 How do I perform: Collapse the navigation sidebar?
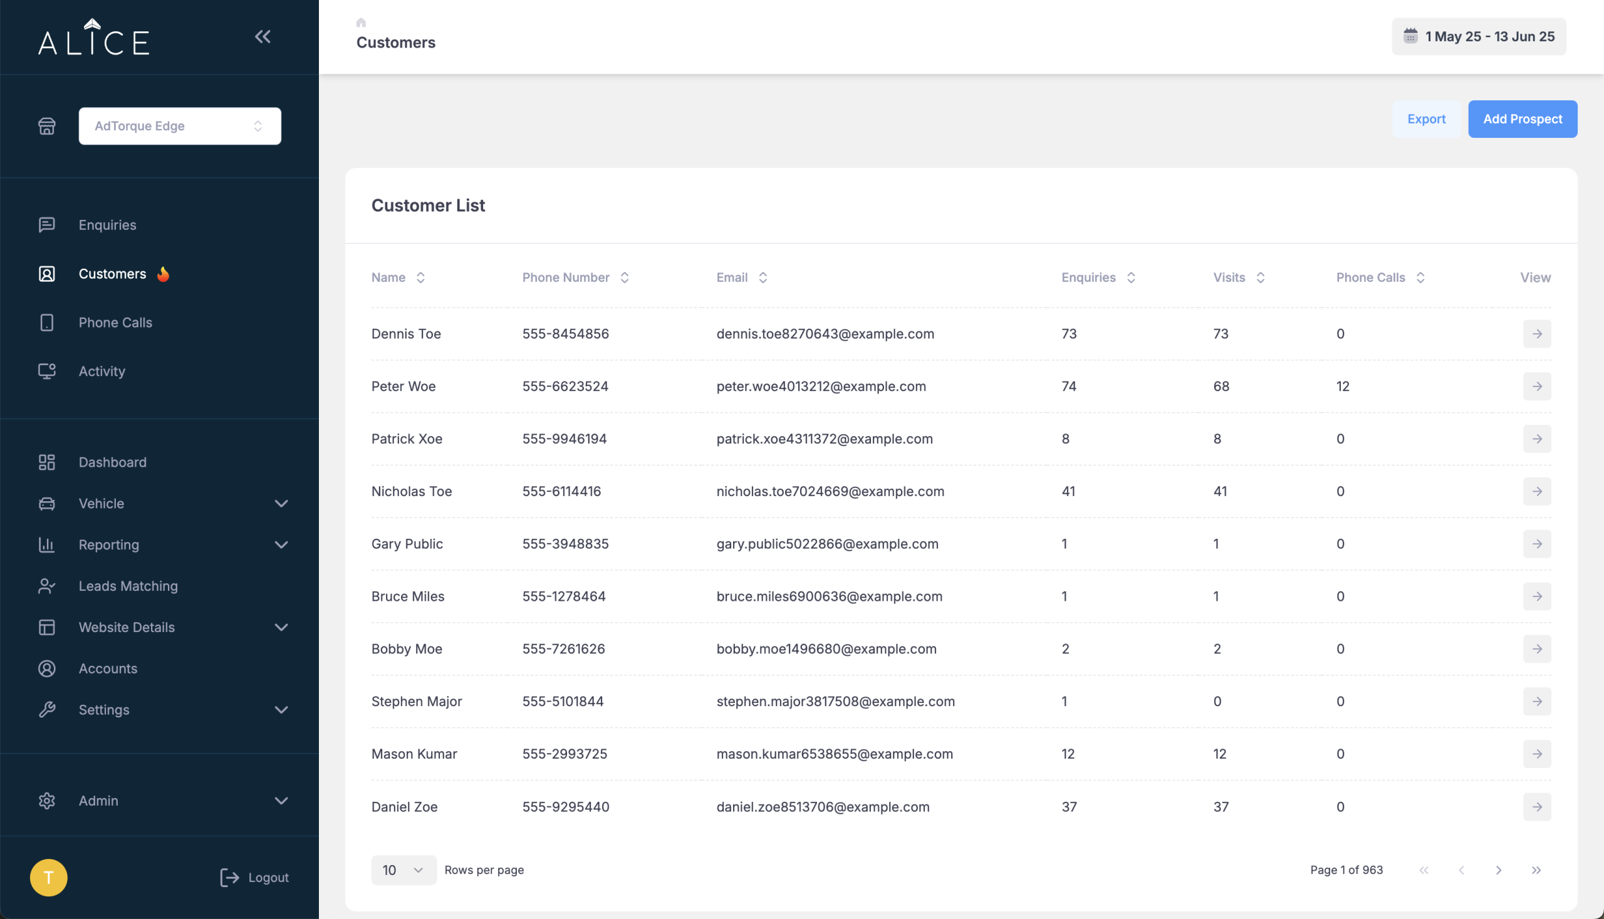coord(263,36)
